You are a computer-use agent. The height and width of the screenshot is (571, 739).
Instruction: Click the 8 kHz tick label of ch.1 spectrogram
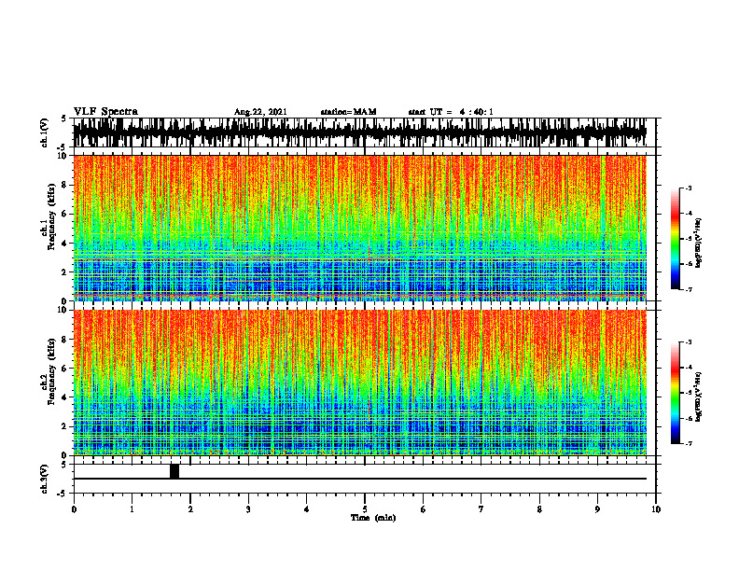click(x=65, y=185)
